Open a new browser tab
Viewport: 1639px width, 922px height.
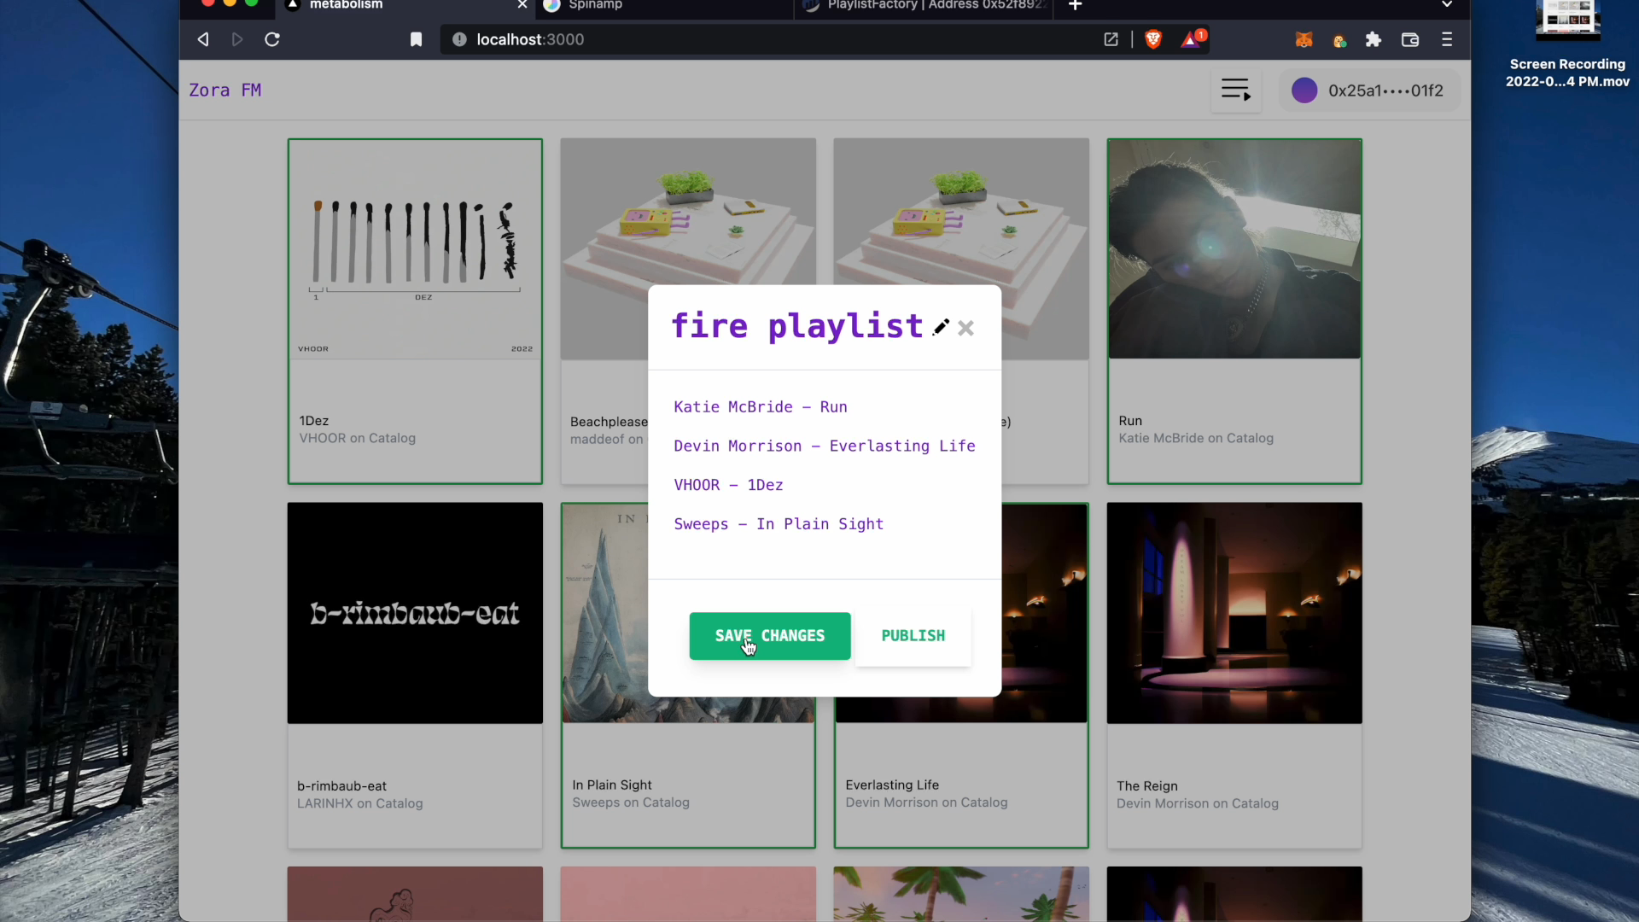click(x=1076, y=6)
